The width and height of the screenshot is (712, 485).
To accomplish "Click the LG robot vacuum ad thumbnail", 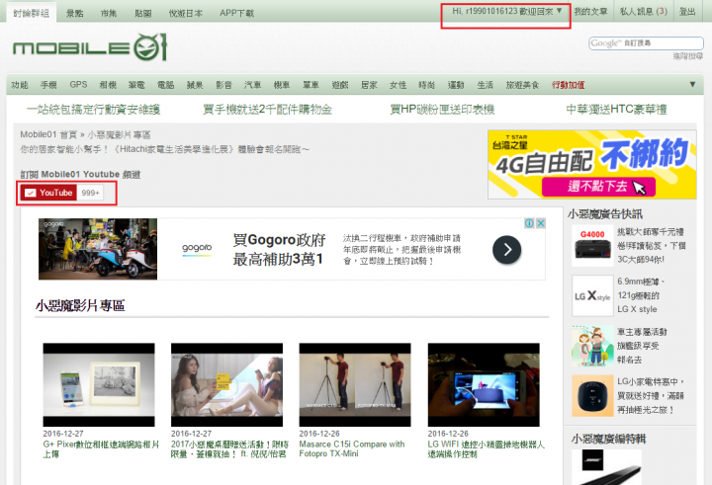I will 592,396.
